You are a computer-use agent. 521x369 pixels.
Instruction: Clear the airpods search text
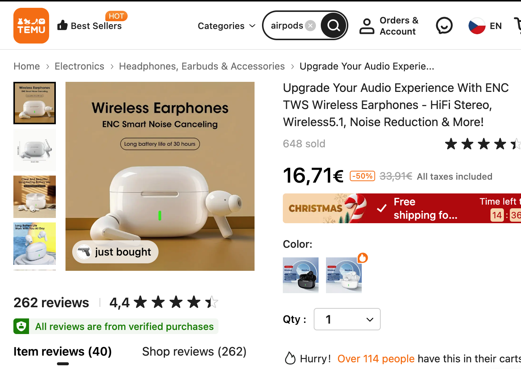310,26
